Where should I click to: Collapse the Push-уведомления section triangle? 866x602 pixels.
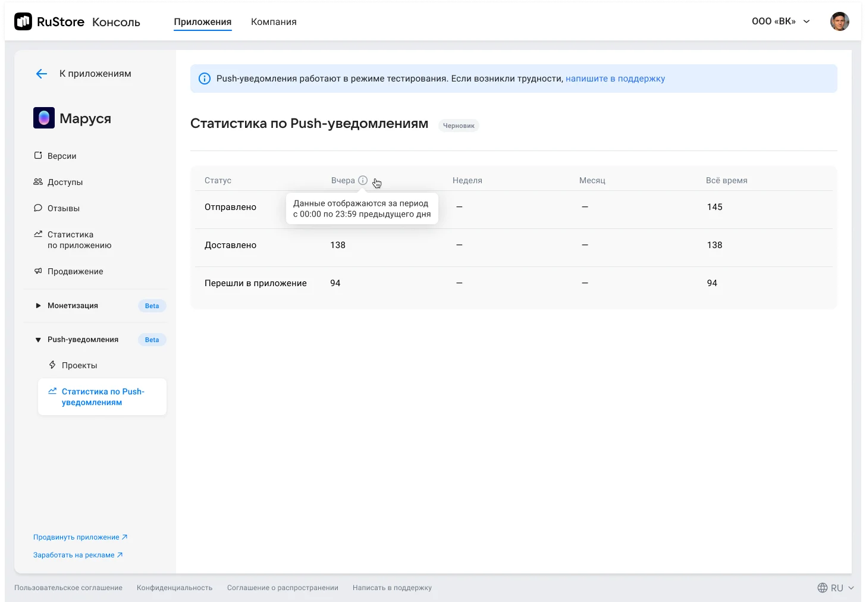coord(38,340)
